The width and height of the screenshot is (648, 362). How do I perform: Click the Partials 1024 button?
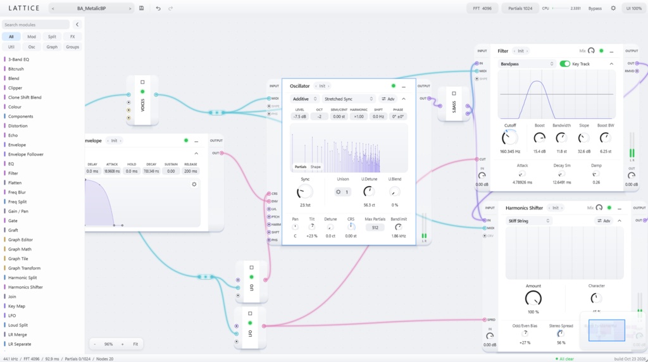coord(520,8)
